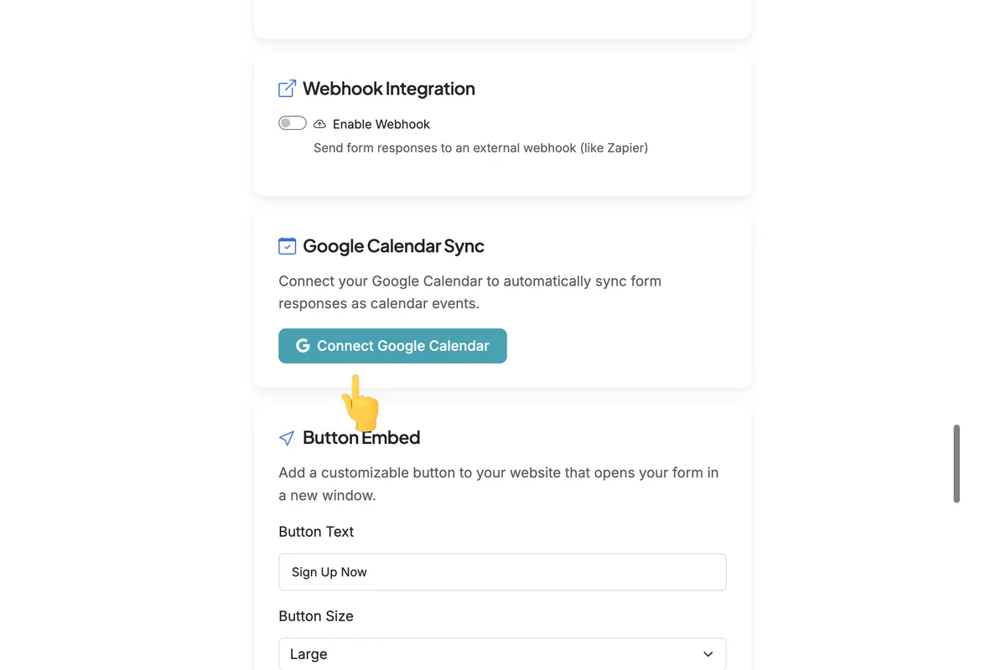
Task: Open the Button Size dropdown showing Large
Action: click(502, 654)
